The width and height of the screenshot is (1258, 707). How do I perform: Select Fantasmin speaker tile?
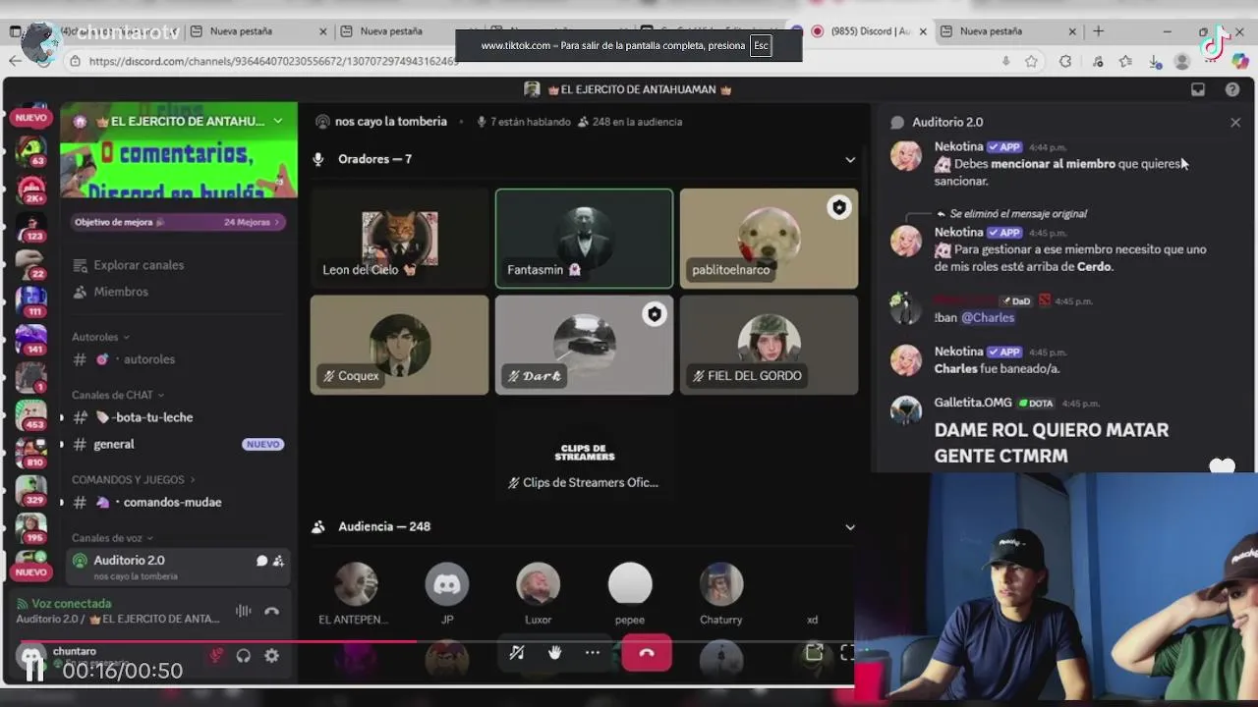(x=584, y=239)
